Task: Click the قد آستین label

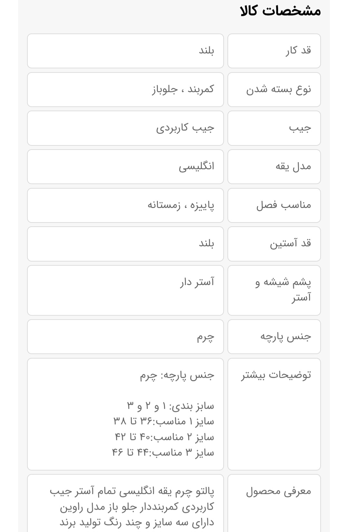Action: (290, 243)
